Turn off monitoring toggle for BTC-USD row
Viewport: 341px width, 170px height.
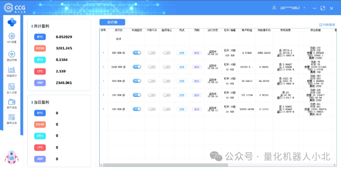pyautogui.click(x=137, y=53)
